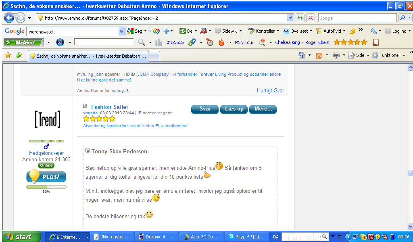Click the RSS feeds icon
413x242 pixels.
tap(319, 56)
